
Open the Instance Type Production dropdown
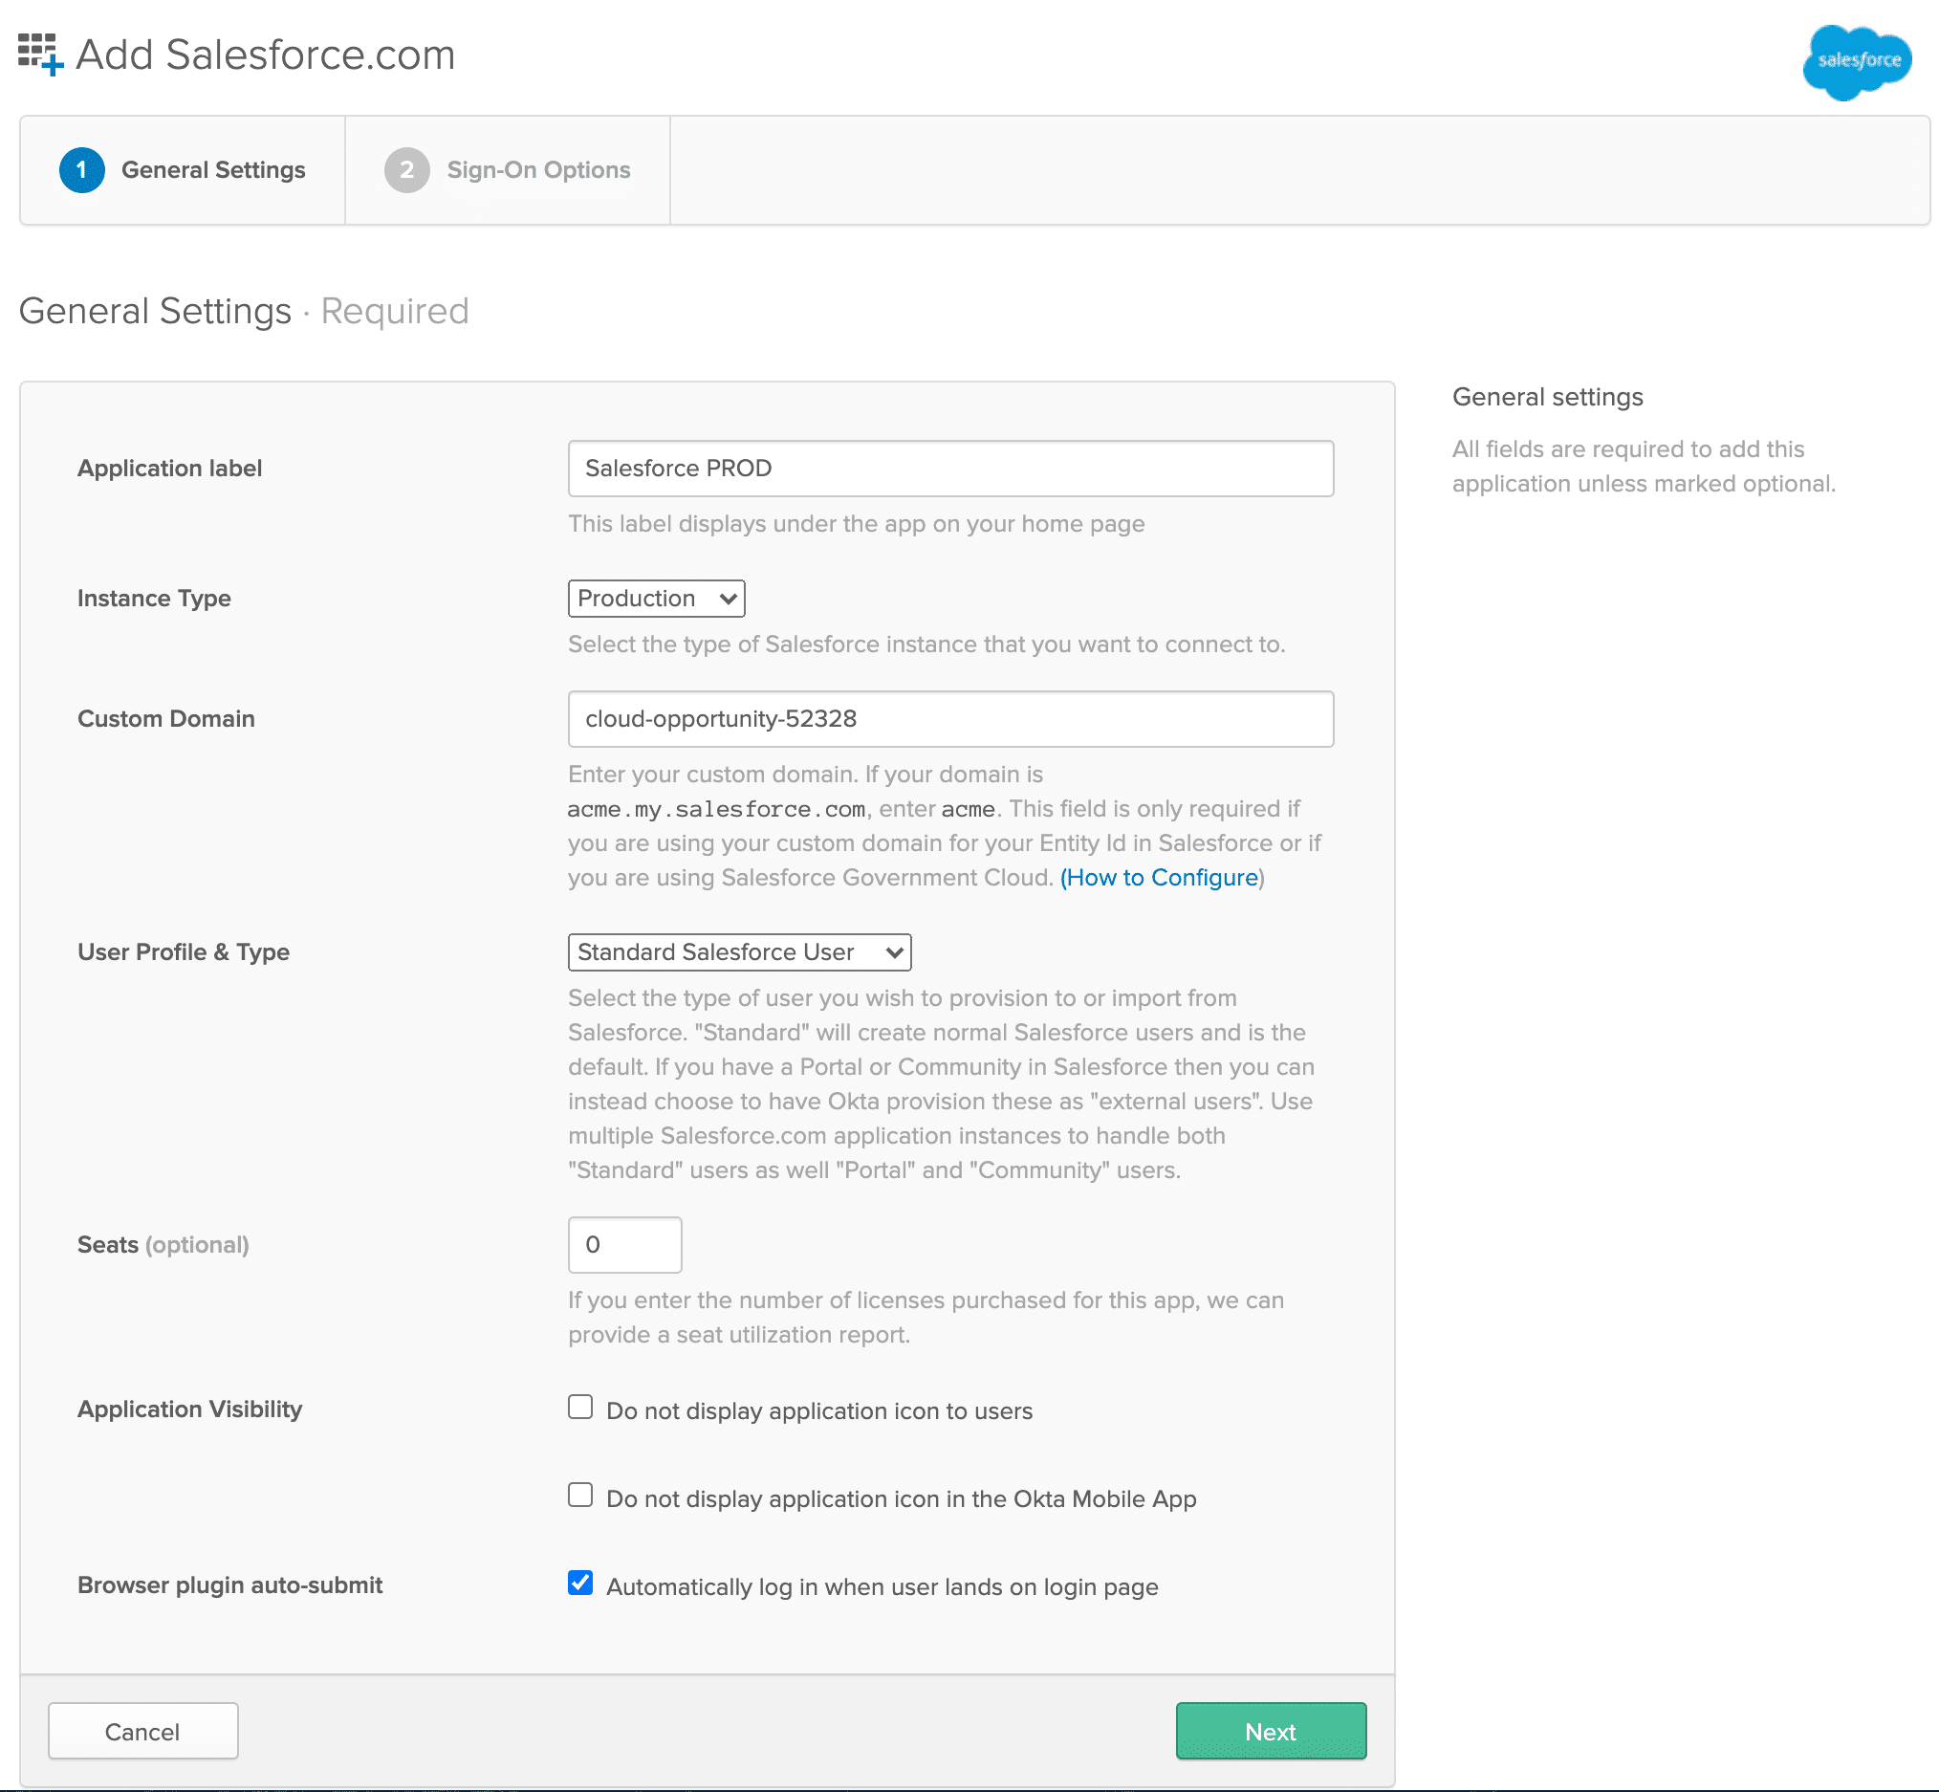[656, 599]
